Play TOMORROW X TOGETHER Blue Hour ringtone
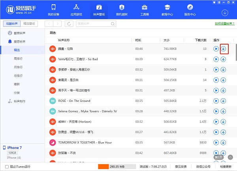This screenshot has width=237, height=171. tap(216, 142)
